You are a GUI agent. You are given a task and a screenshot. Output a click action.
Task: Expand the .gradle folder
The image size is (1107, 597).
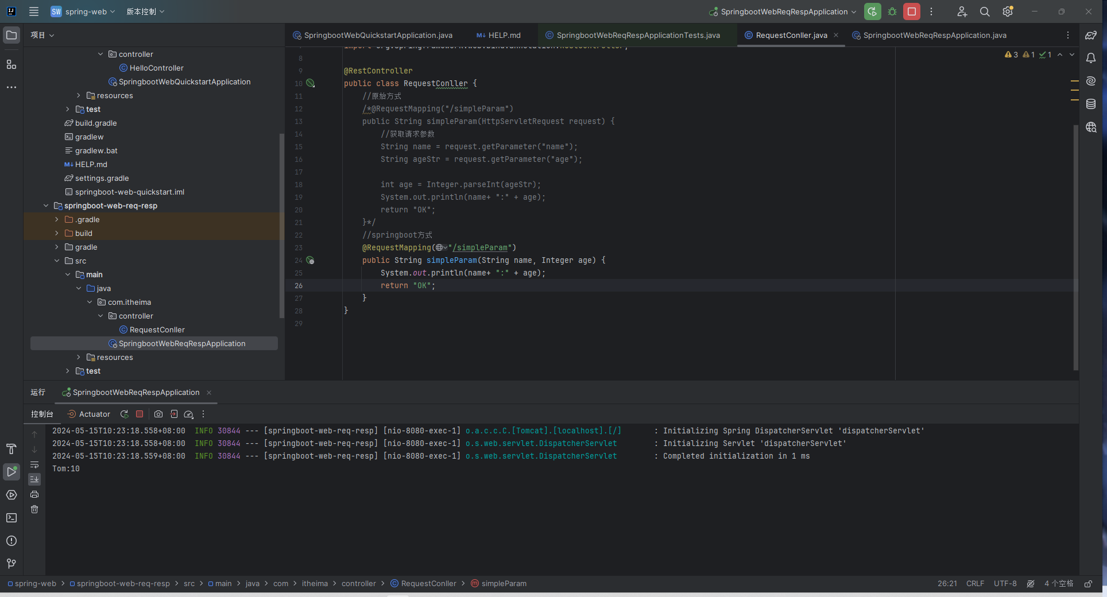(57, 219)
